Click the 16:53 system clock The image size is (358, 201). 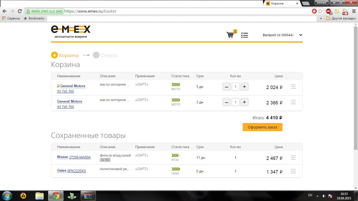point(344,193)
